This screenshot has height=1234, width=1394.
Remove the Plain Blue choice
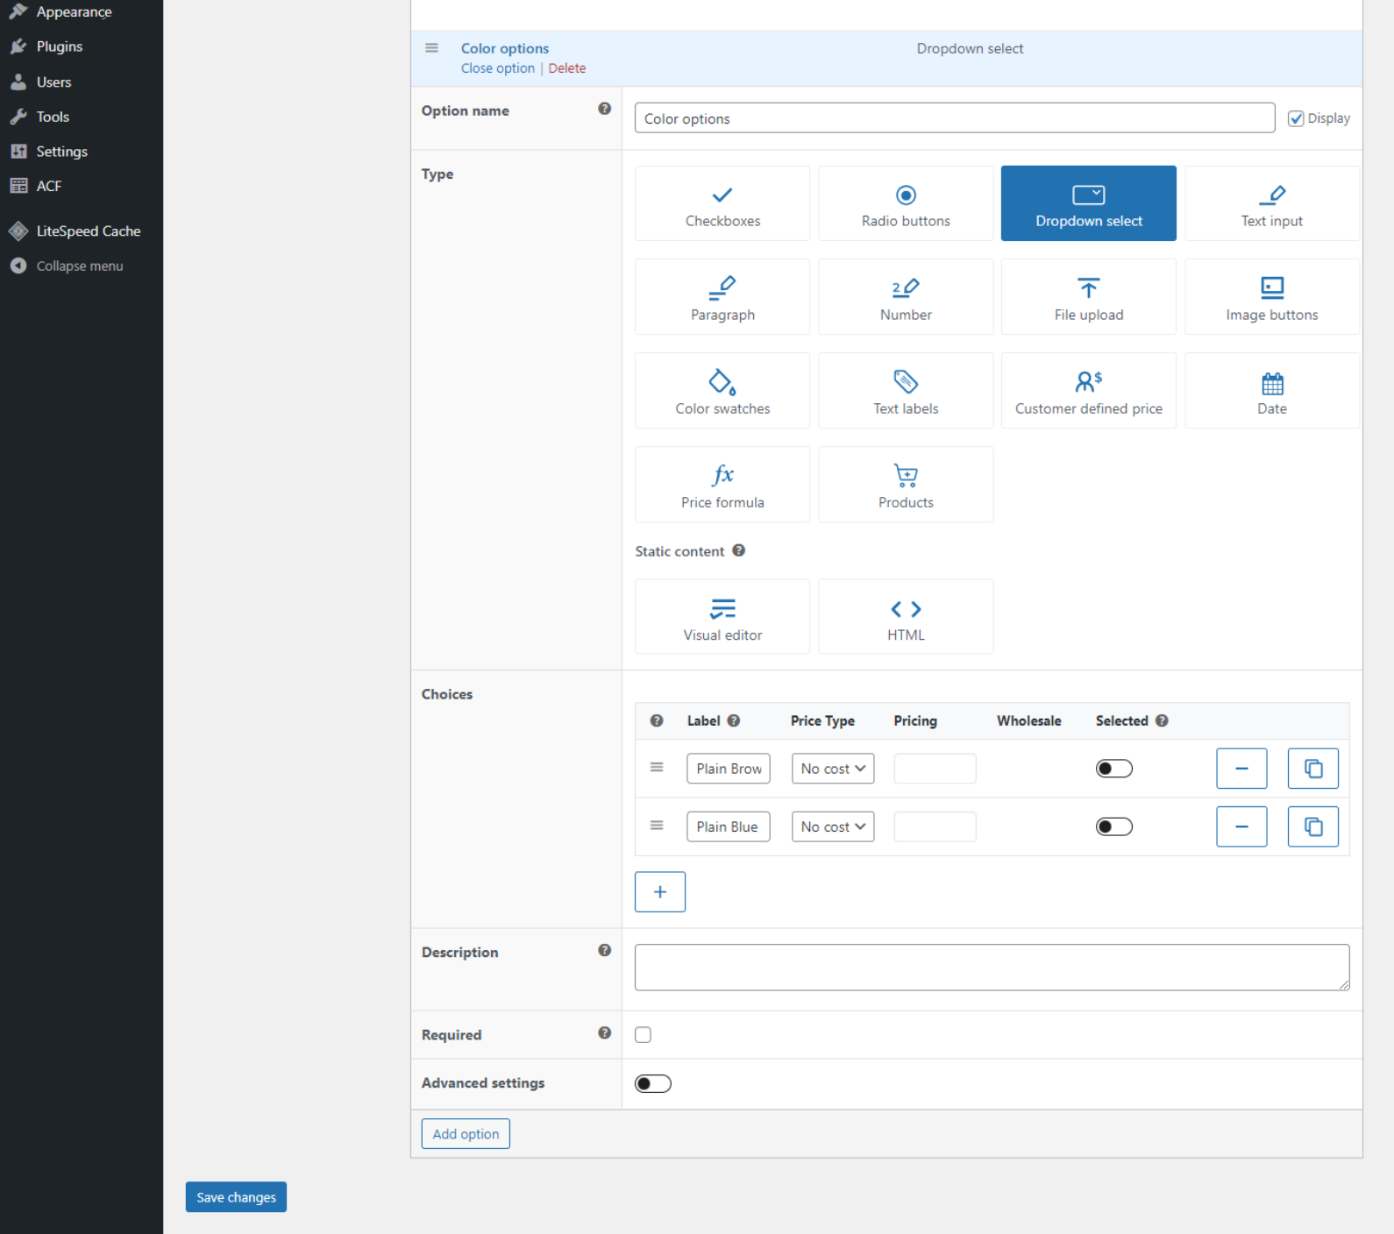(1241, 826)
